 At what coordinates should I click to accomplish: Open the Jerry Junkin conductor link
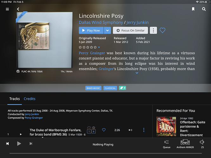tap(32, 114)
